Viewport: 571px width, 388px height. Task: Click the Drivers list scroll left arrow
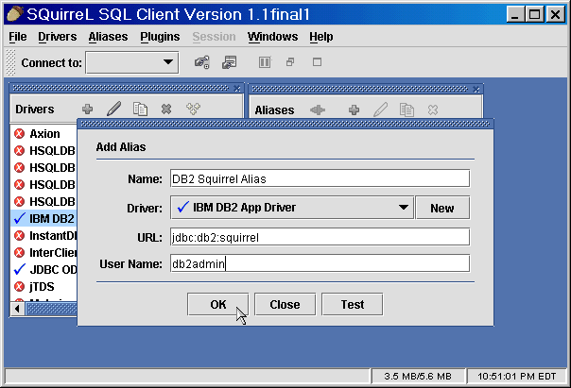tap(17, 309)
